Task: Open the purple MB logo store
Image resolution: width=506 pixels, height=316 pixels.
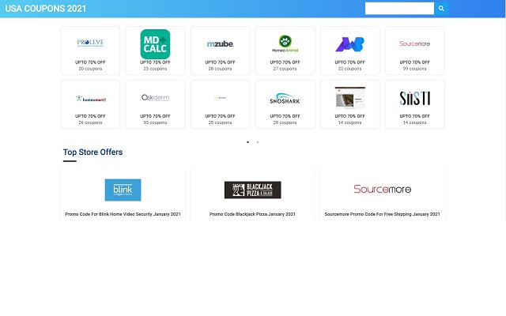Action: pos(349,44)
